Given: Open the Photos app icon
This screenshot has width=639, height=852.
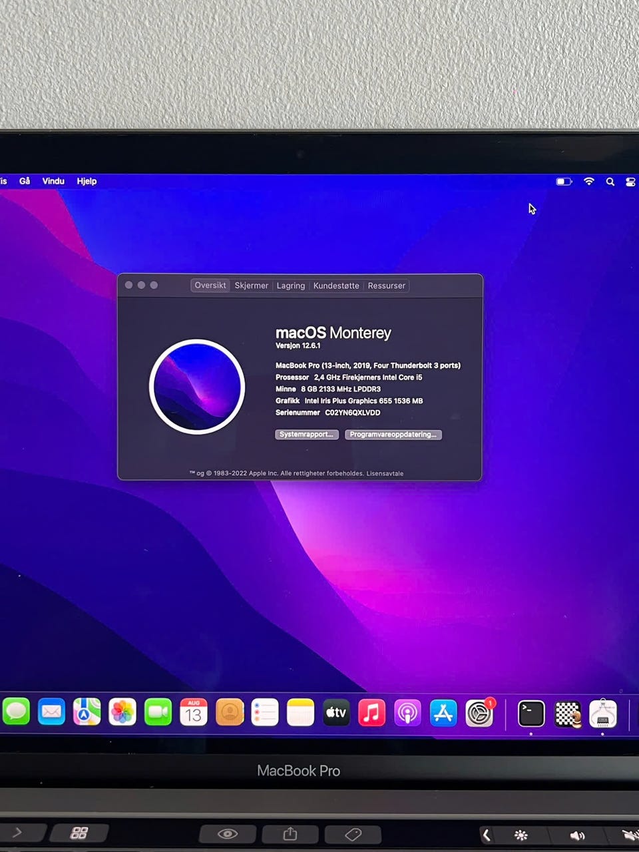Looking at the screenshot, I should pos(122,712).
